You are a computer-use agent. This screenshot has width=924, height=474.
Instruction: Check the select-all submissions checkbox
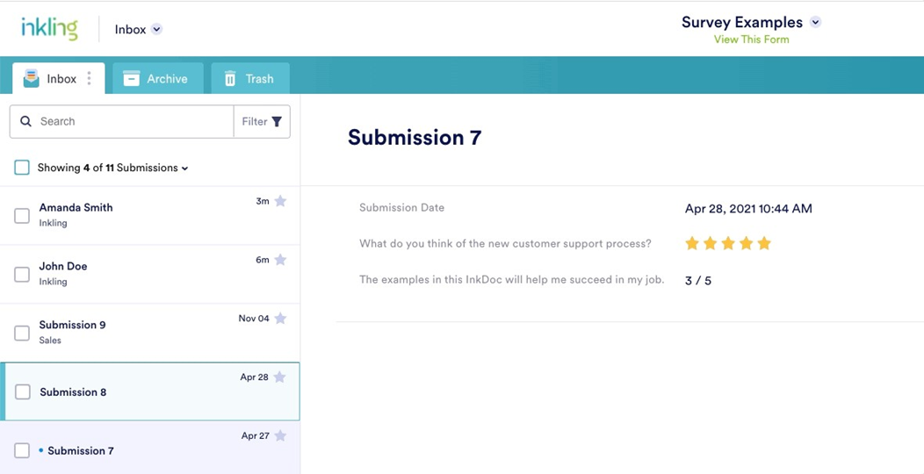[x=22, y=168]
